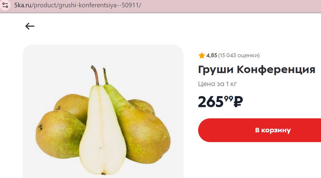
Task: Click the 5ka.ru domain in URL
Action: tap(23, 5)
